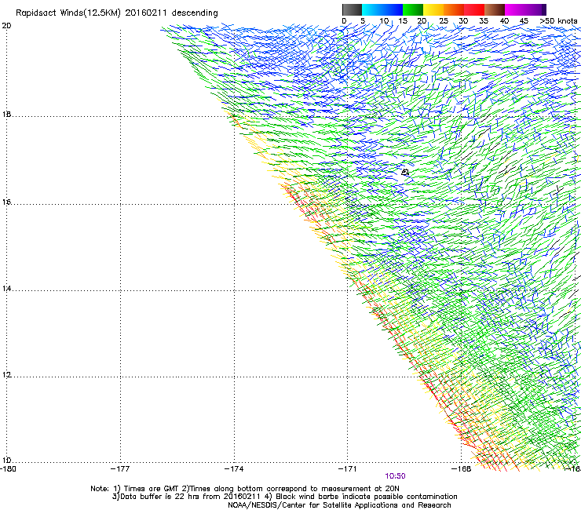Click the gray 0-5 knots color segment
This screenshot has height=510, width=581.
click(352, 9)
